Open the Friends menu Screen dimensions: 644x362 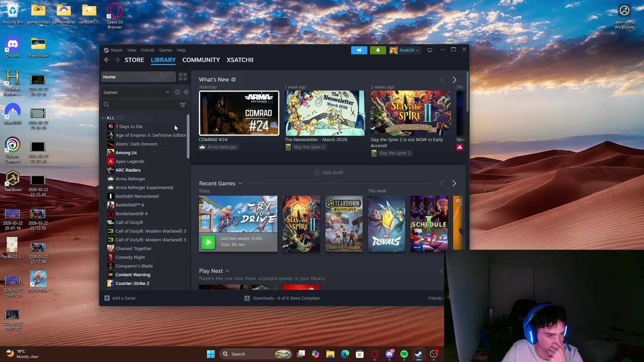[x=147, y=50]
